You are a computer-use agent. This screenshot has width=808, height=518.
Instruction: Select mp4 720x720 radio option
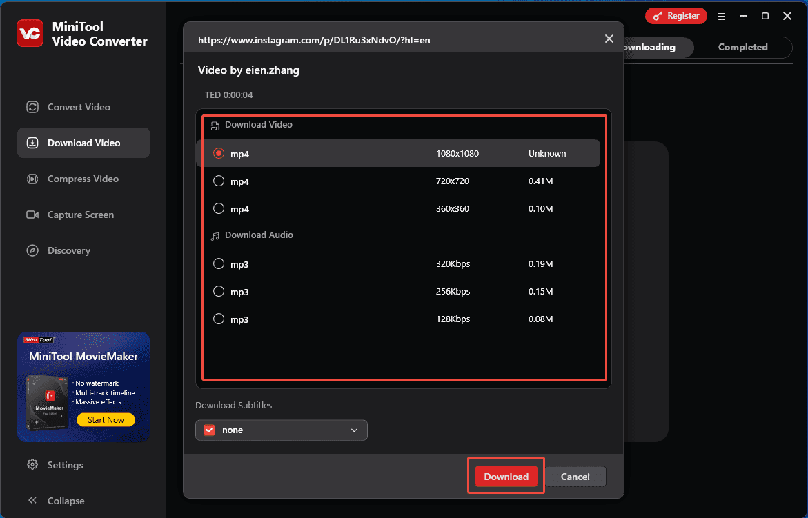[x=219, y=181]
